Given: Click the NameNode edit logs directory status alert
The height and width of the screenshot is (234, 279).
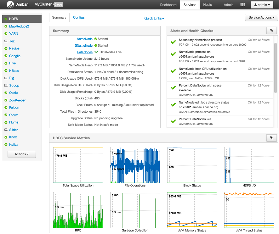Looking at the screenshot, I should 220,107.
